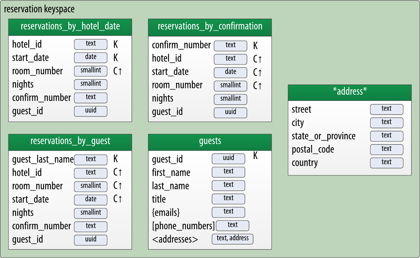Click the 'reservation keyspace' title text
The height and width of the screenshot is (258, 420).
39,9
